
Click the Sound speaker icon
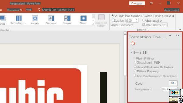112,15
